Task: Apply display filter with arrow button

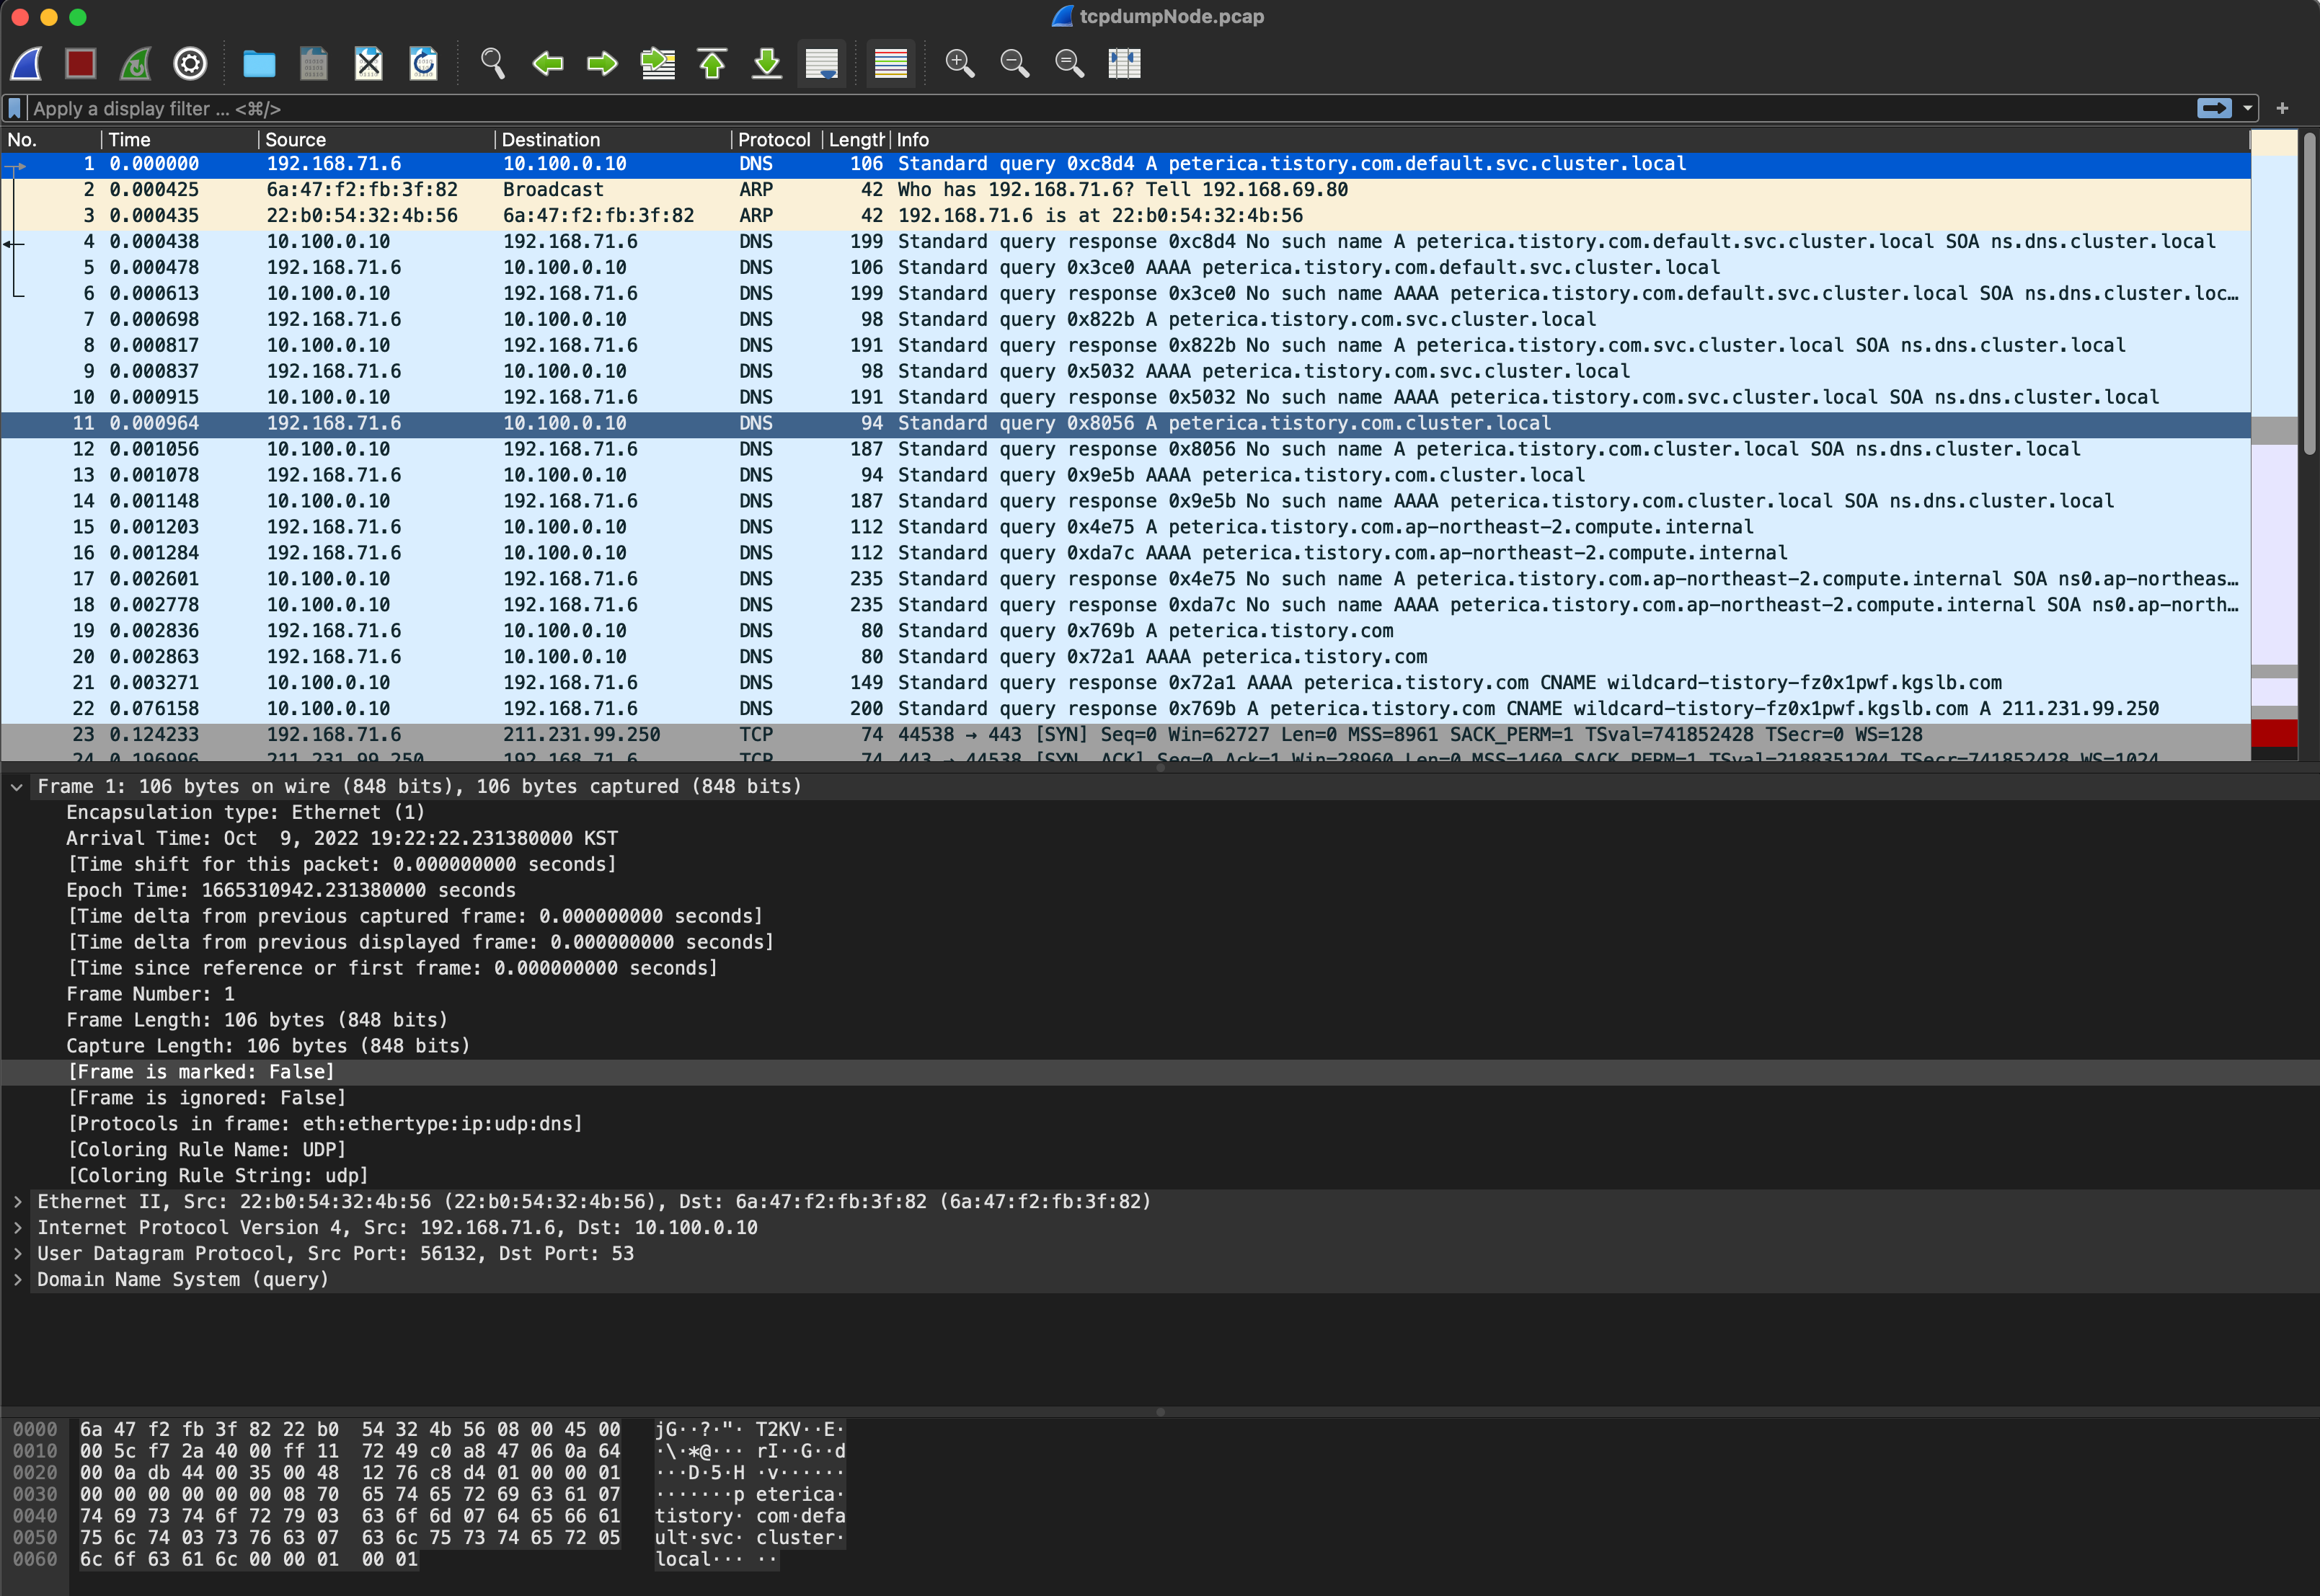Action: point(2214,108)
